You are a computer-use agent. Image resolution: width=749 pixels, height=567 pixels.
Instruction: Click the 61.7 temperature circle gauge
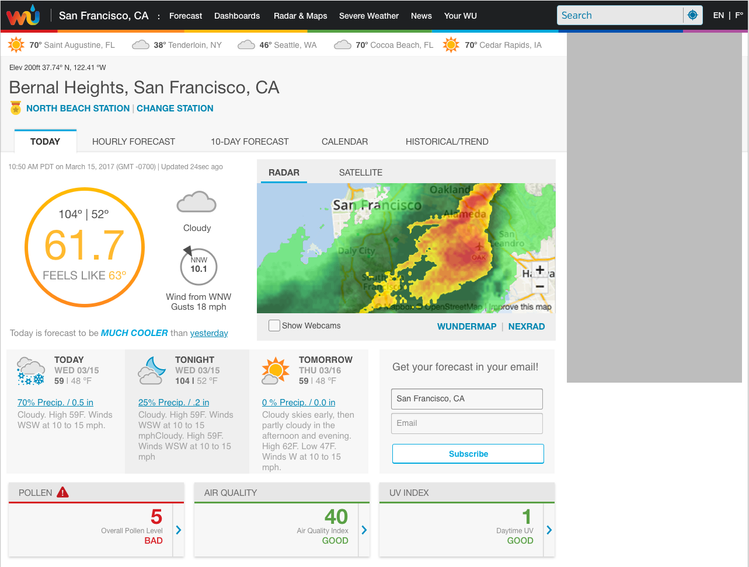tap(85, 247)
